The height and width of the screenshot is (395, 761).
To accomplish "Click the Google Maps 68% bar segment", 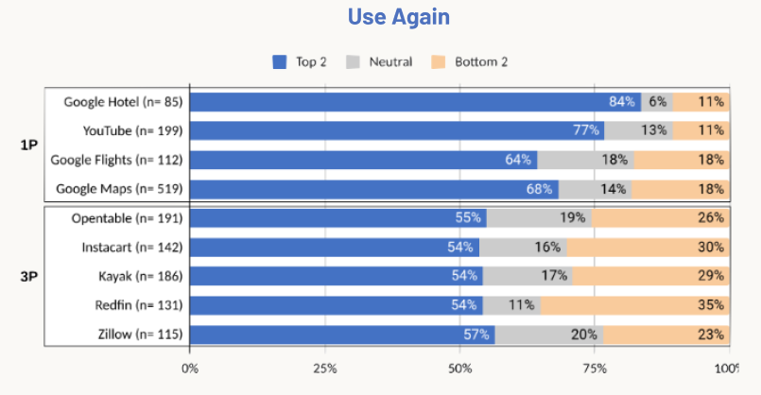I will [372, 189].
